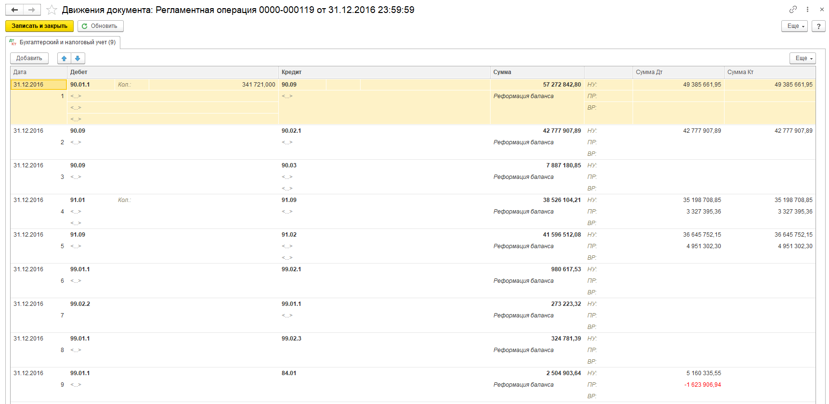Select debit account 91.01 in row 4
This screenshot has width=829, height=404.
[x=78, y=200]
